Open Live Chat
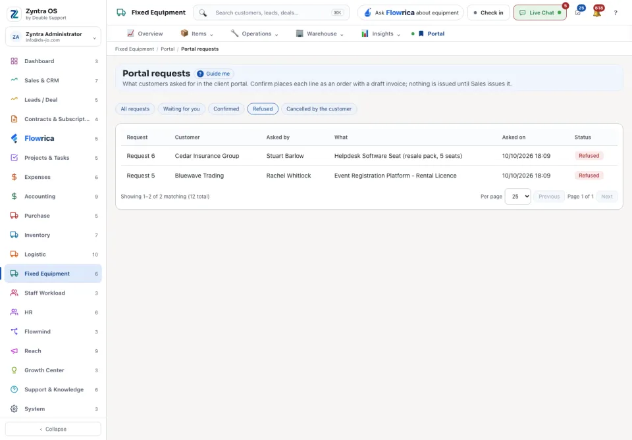 pyautogui.click(x=540, y=12)
